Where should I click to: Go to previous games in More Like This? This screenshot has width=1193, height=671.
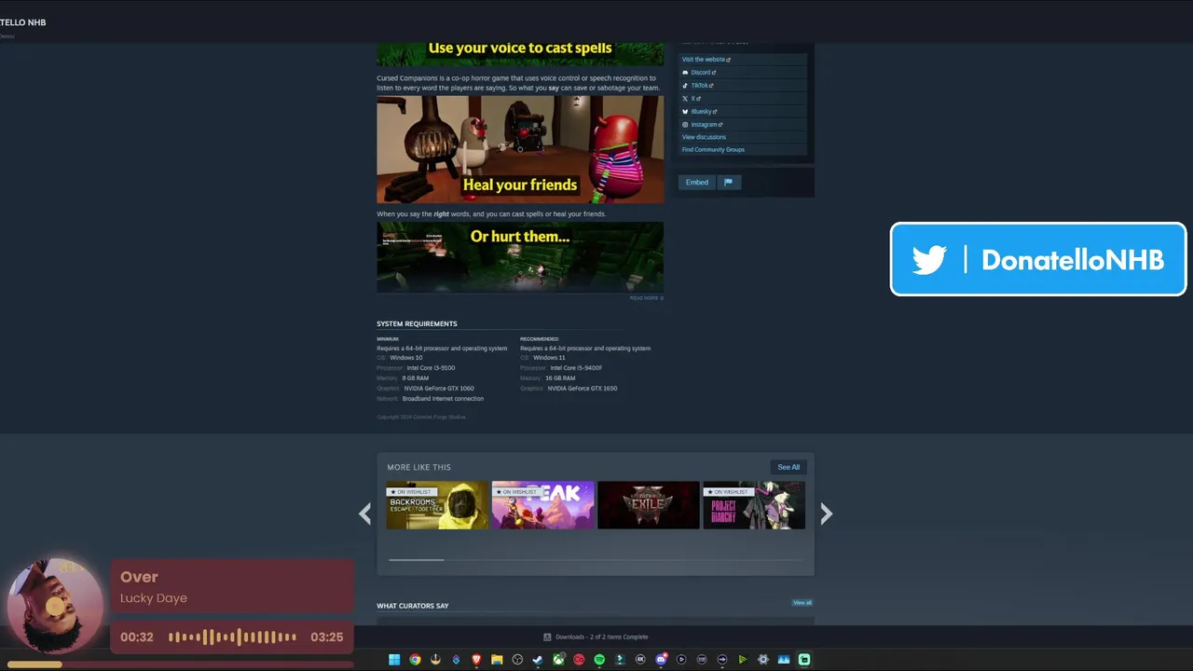click(365, 514)
